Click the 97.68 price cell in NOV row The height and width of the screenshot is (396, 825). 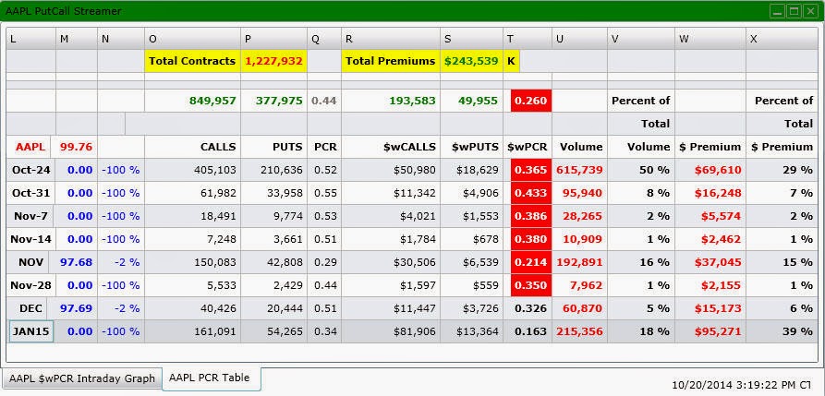pyautogui.click(x=77, y=262)
